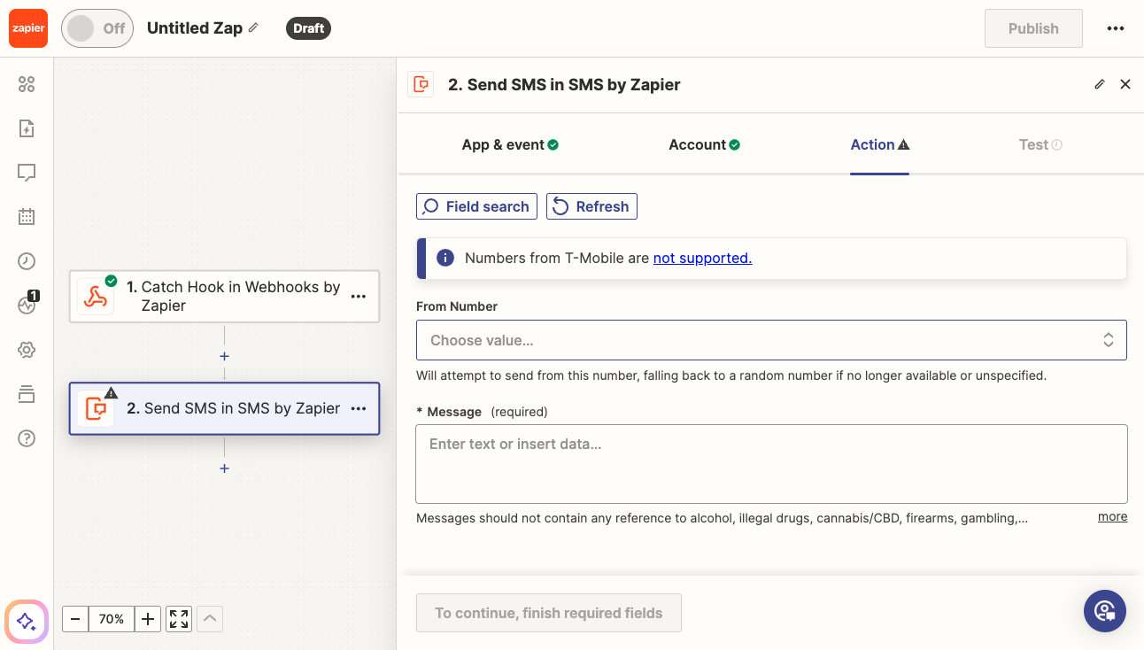Open the Zap history clock icon
Screen dimensions: 1144x650
click(27, 260)
